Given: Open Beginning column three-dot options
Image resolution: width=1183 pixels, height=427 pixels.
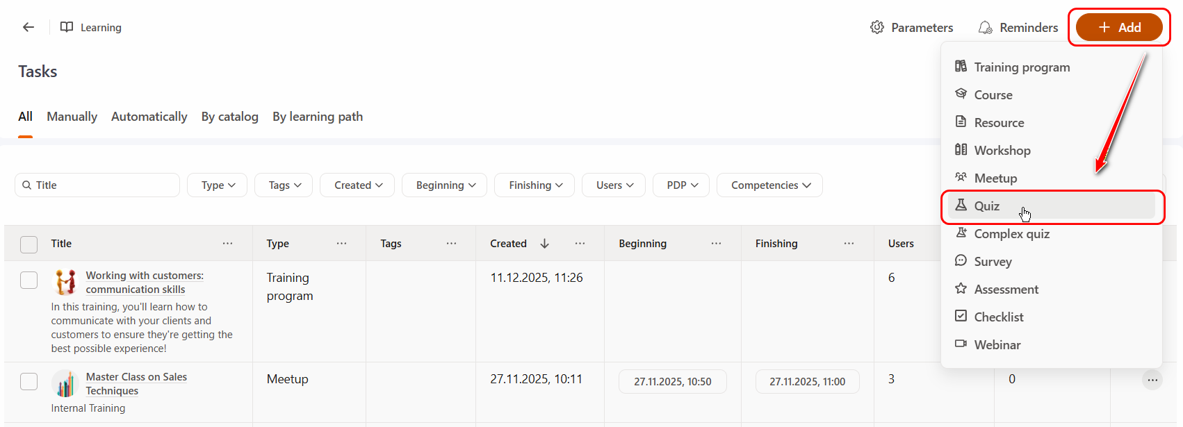Looking at the screenshot, I should coord(716,243).
